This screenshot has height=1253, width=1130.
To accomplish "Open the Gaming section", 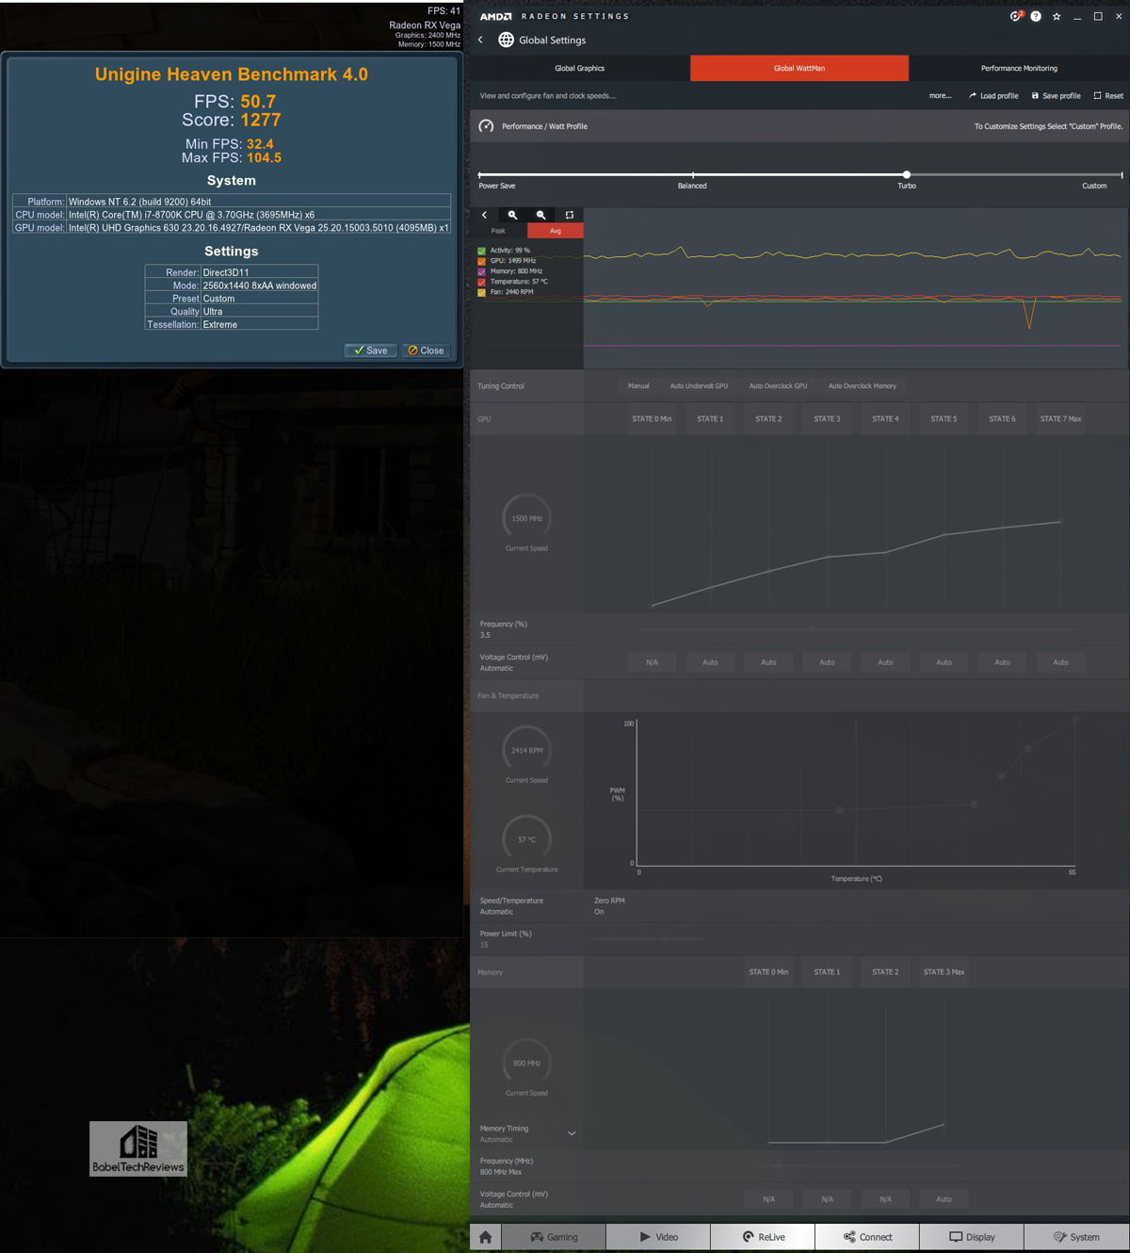I will (554, 1237).
